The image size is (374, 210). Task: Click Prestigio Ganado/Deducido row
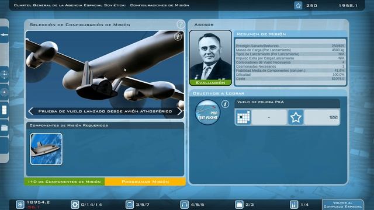[290, 45]
